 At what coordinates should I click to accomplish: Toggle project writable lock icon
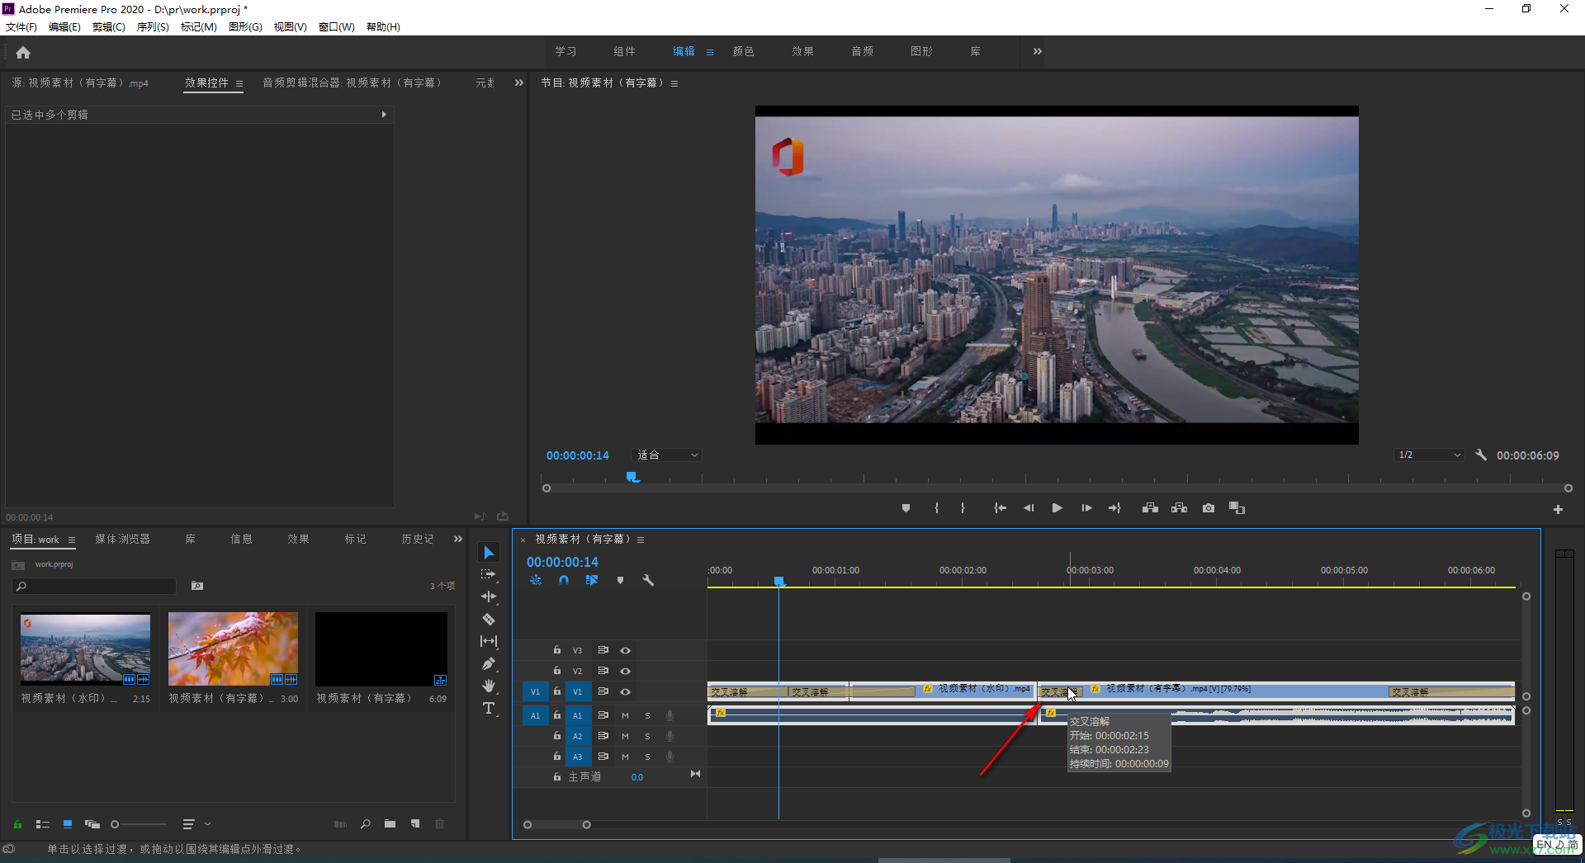pos(17,823)
